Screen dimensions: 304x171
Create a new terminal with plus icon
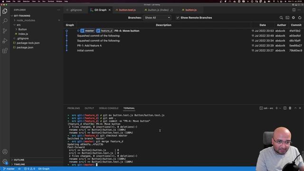click(x=276, y=108)
